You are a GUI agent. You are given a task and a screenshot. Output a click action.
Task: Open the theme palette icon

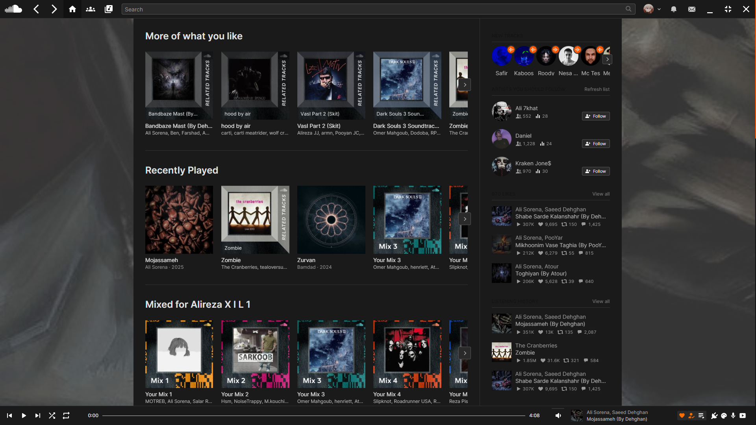tap(724, 416)
